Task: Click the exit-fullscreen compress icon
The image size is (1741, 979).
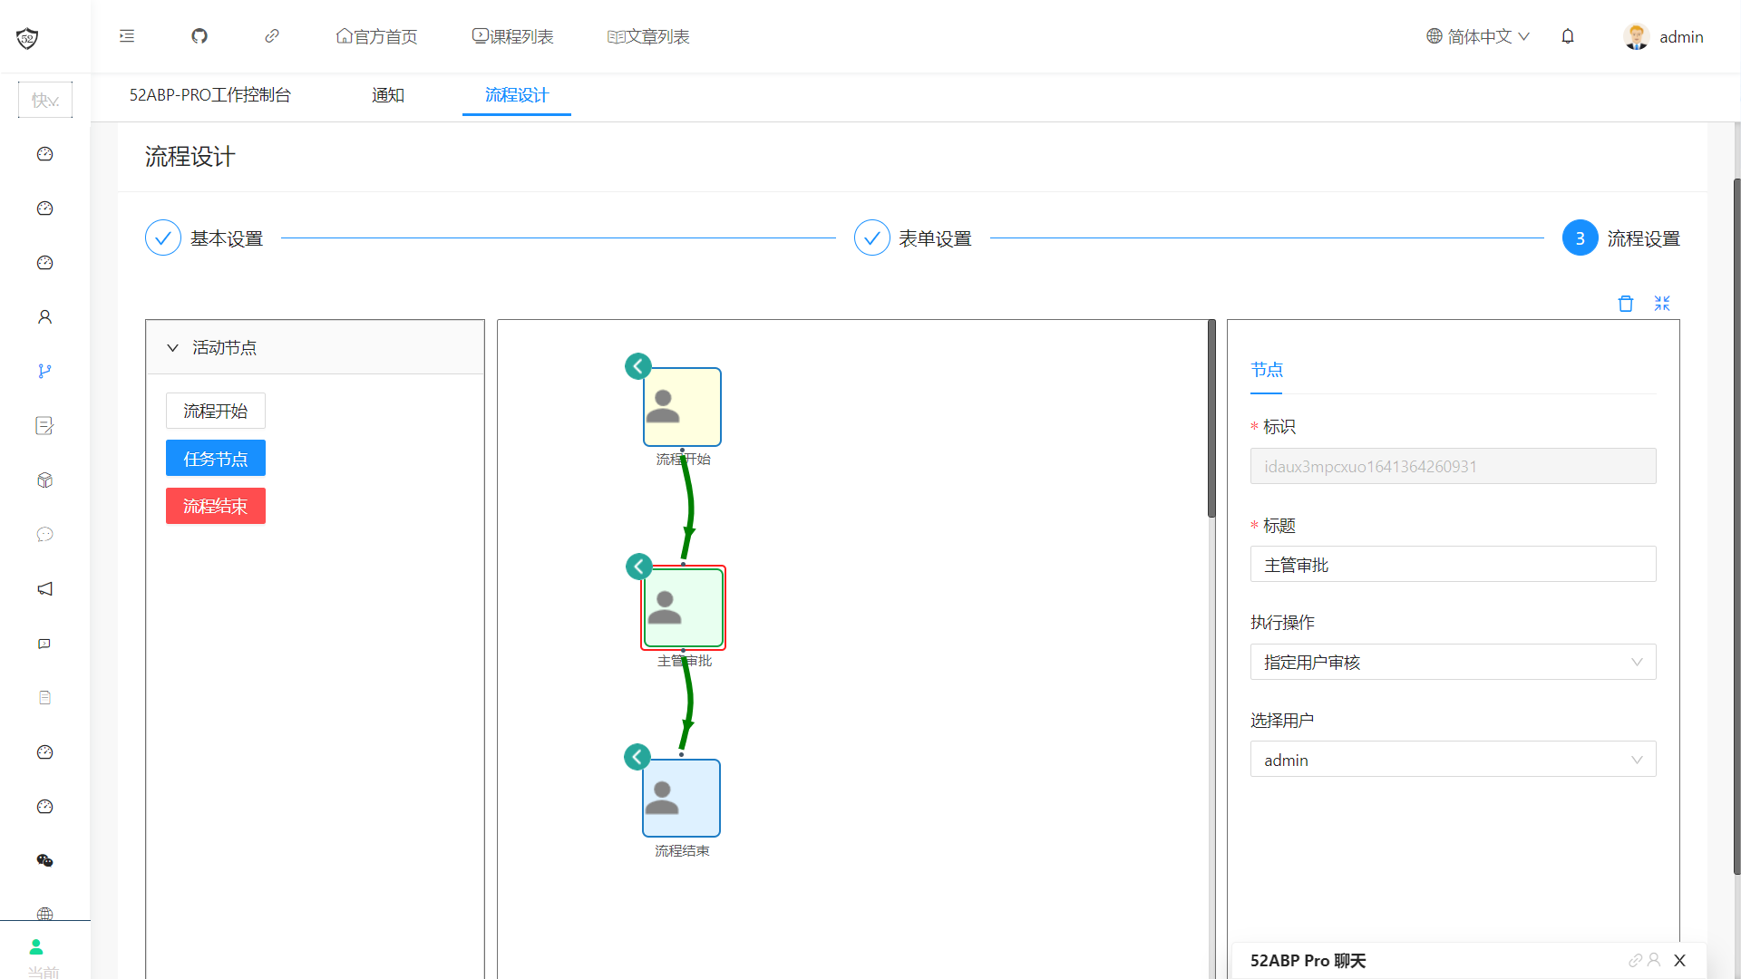Action: pyautogui.click(x=1662, y=304)
